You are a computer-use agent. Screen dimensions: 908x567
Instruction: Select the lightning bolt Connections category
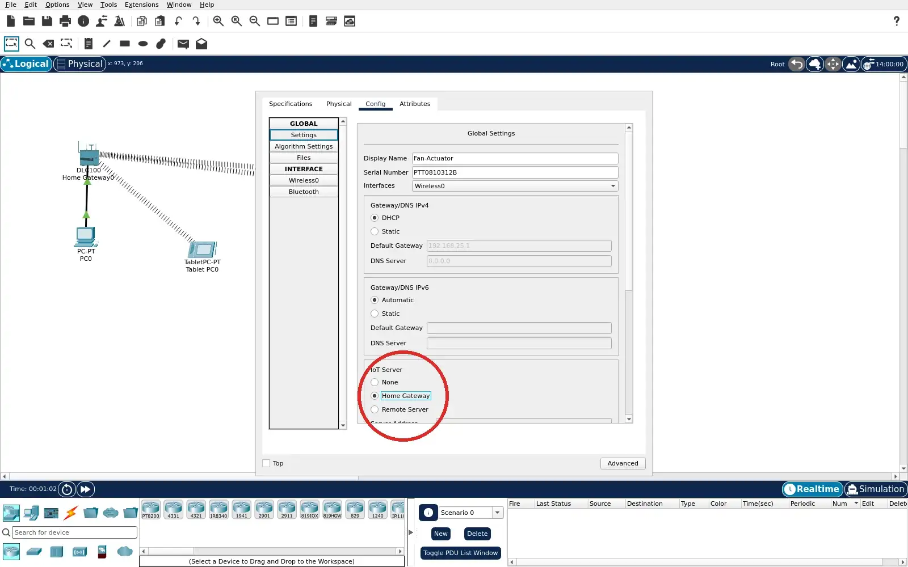[x=70, y=513]
